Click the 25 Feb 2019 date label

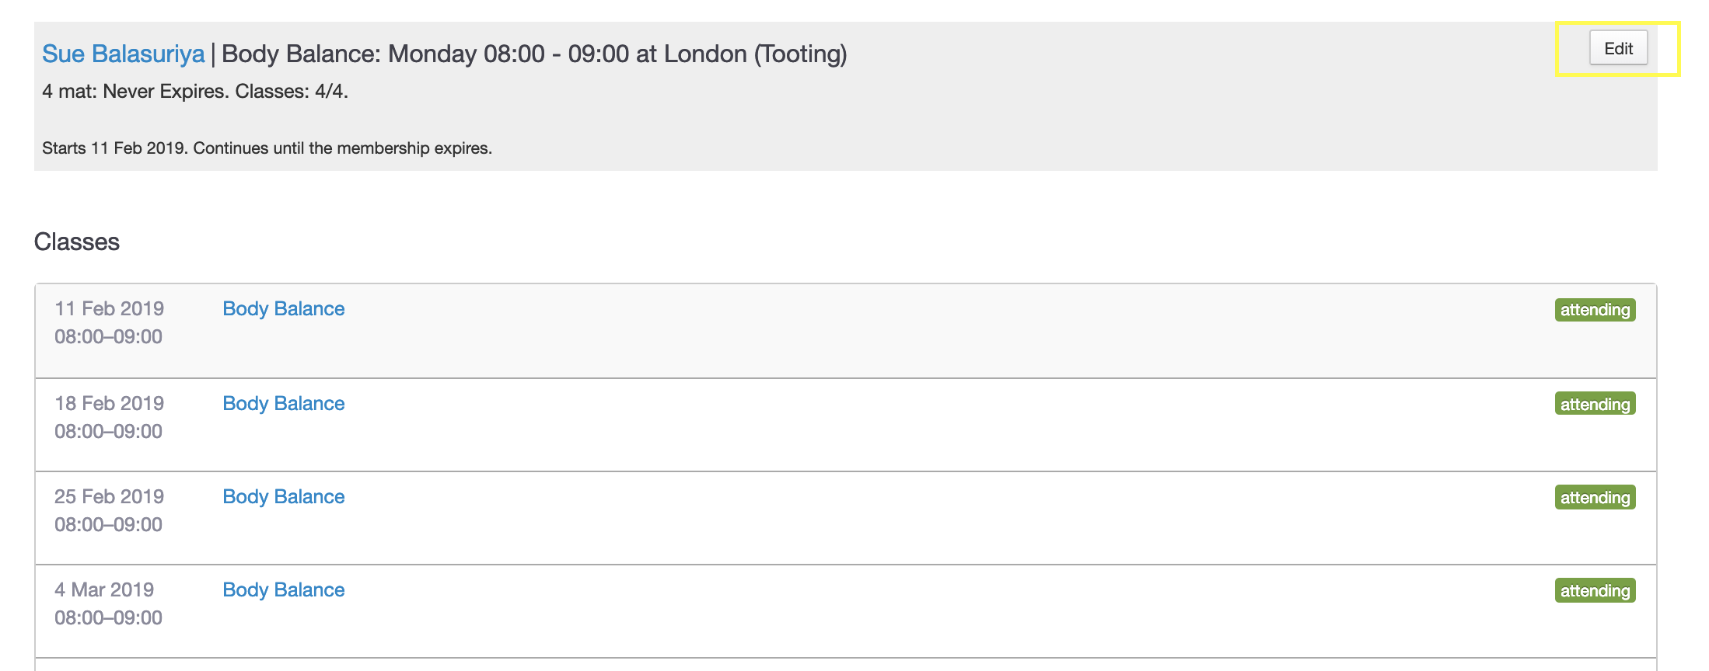coord(109,496)
